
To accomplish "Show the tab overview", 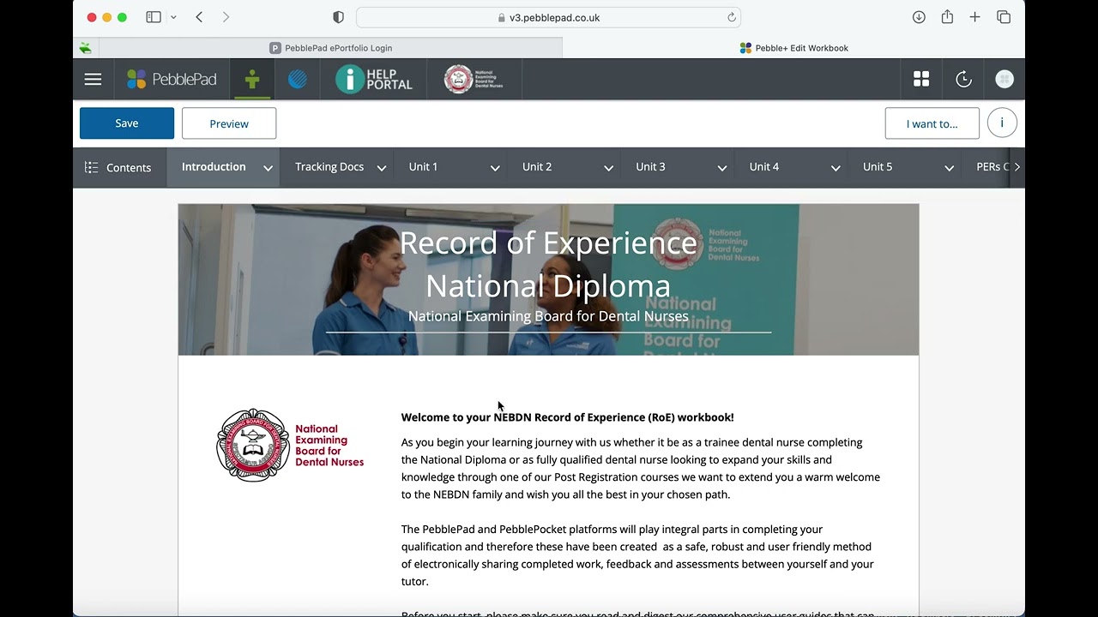I will tap(1004, 17).
